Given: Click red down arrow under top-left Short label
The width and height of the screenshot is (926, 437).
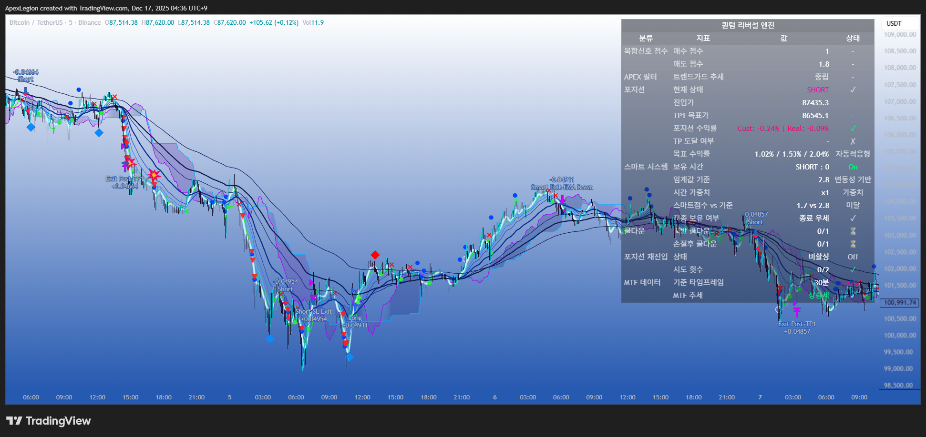Looking at the screenshot, I should tap(26, 90).
